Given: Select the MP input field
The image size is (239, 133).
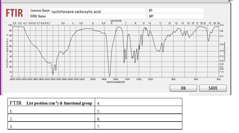Looking at the screenshot, I should click(176, 16).
